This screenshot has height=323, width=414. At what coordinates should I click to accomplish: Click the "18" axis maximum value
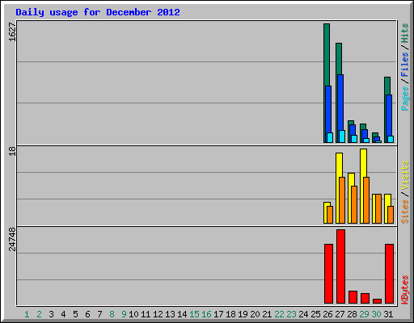[x=12, y=151]
